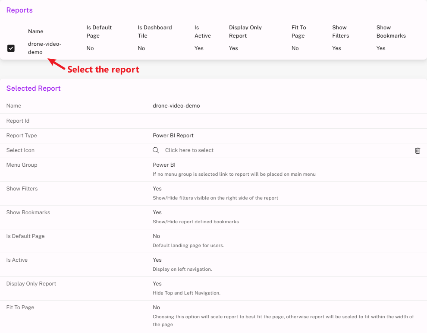
Task: Open the Report Type Power BI Report dropdown
Action: click(173, 136)
